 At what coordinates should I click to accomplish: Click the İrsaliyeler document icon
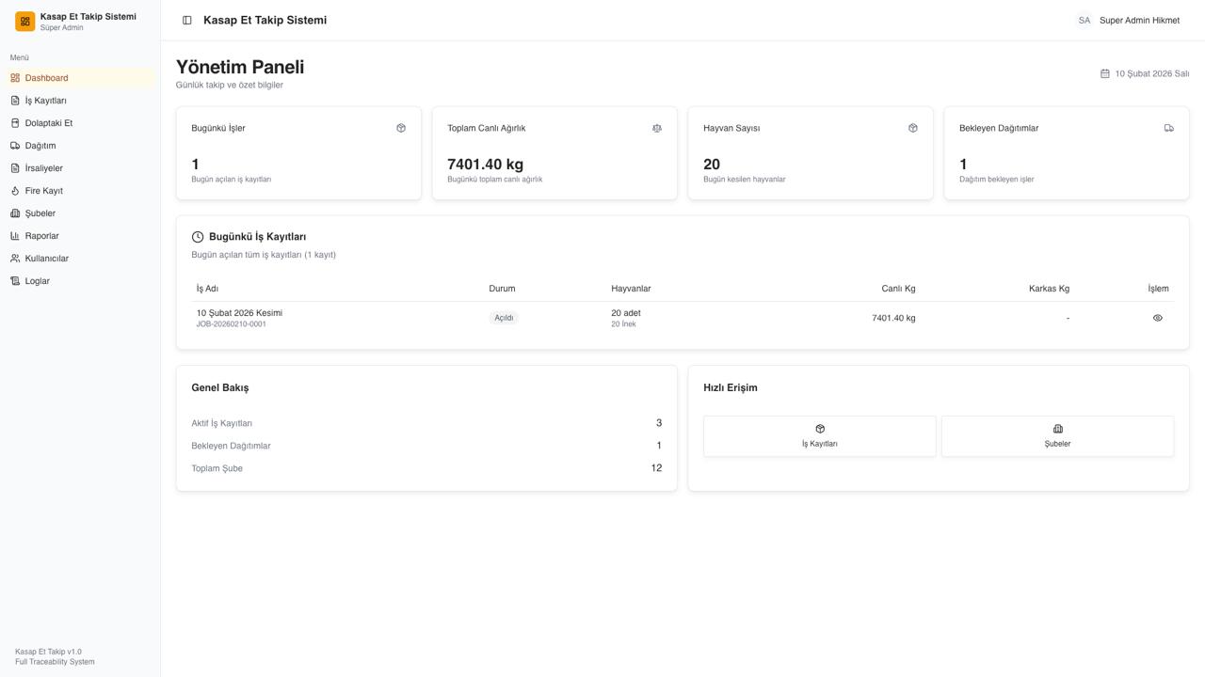pyautogui.click(x=15, y=168)
